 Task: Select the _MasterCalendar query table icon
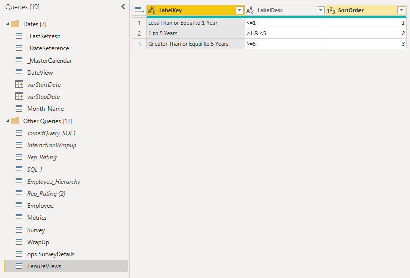pos(19,61)
